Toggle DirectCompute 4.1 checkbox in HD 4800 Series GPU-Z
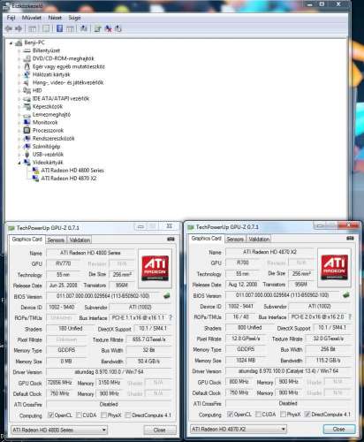Viewport: 364px width, 442px height. [x=128, y=415]
